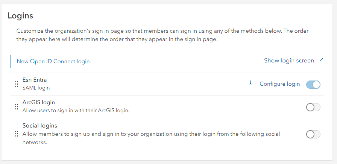This screenshot has height=164, width=337.
Task: Click the social networks description text
Action: click(151, 138)
